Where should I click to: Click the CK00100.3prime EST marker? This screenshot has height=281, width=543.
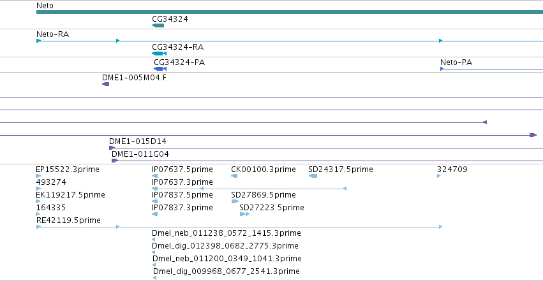(234, 176)
